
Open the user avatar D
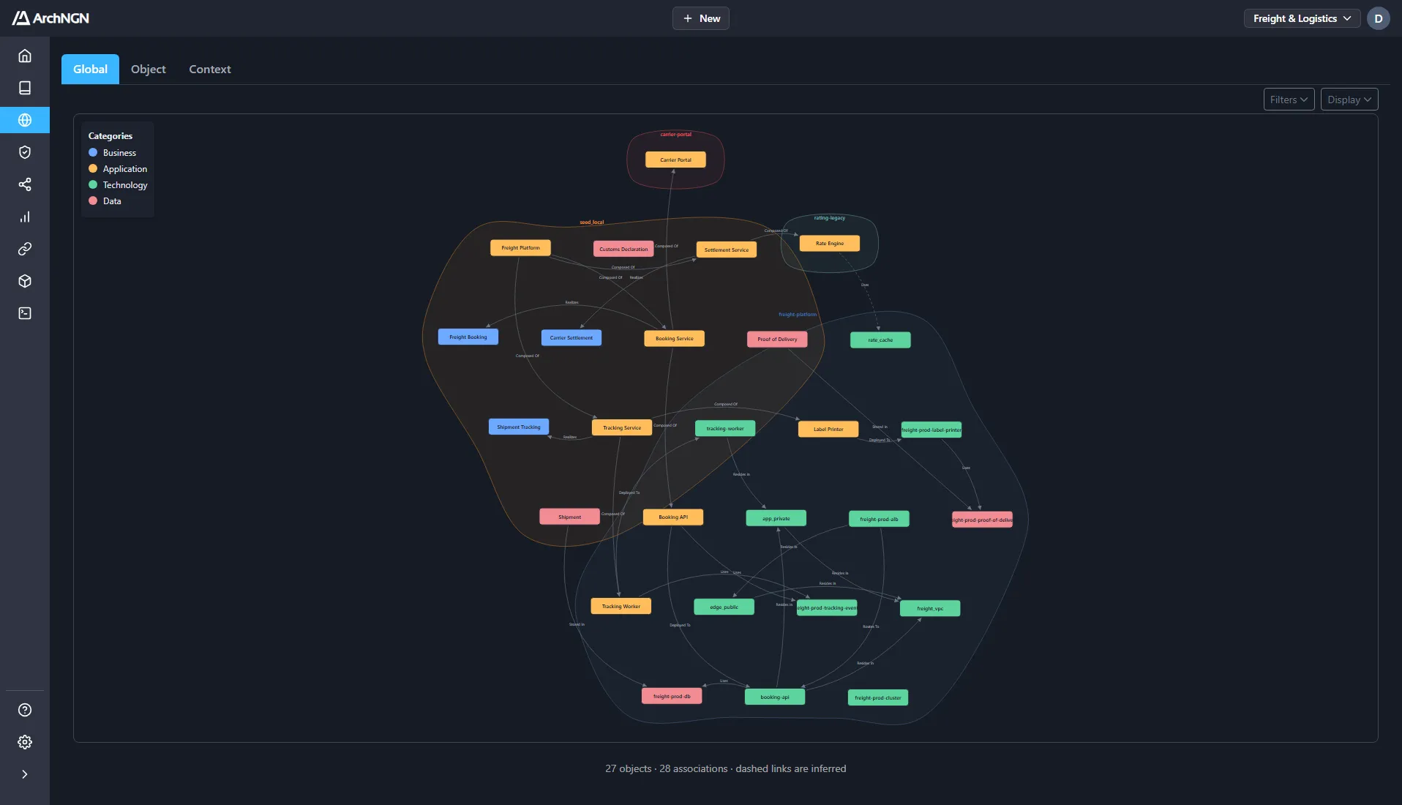1379,18
